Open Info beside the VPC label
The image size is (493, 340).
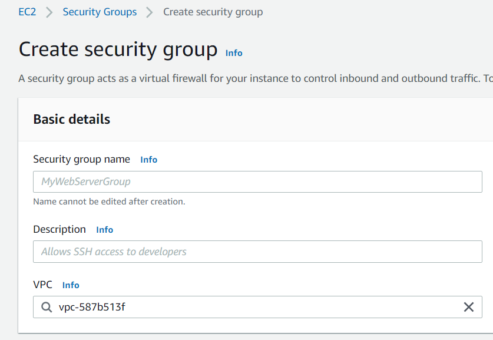pyautogui.click(x=71, y=285)
